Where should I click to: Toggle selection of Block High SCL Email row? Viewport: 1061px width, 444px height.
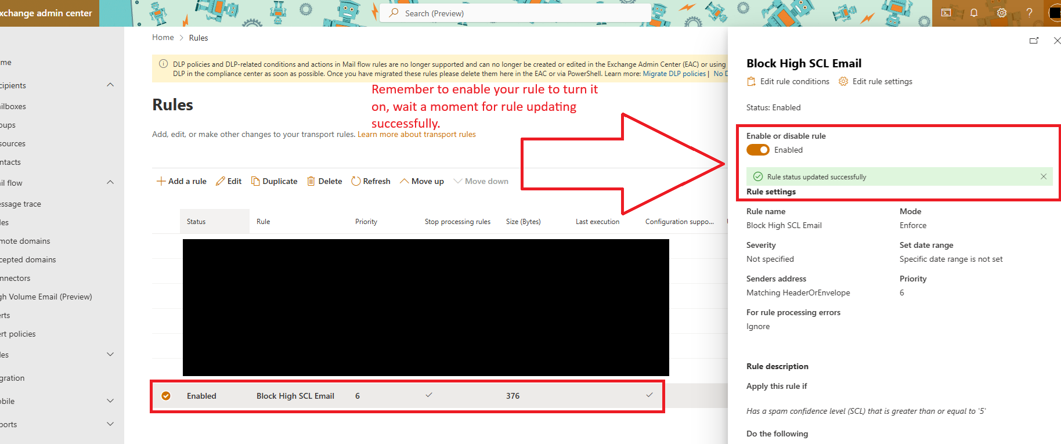166,396
